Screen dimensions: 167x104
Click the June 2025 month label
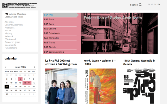20,67
